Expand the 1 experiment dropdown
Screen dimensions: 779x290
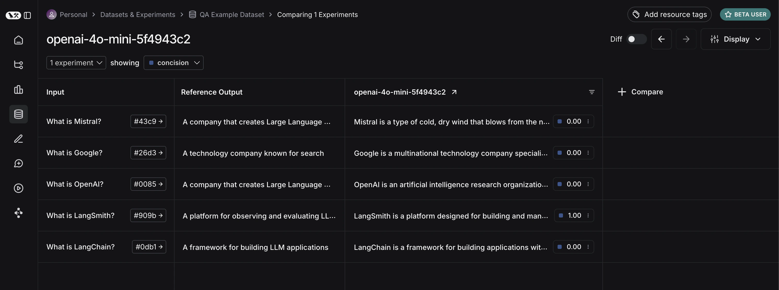tap(76, 63)
